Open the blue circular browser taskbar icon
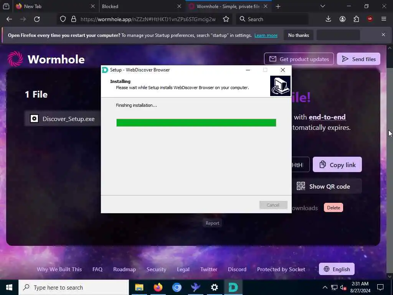Screen dimensions: 393x295 177,287
